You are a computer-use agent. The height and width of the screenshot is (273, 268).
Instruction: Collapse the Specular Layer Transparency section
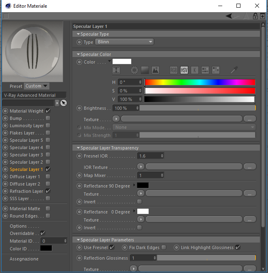(x=78, y=148)
